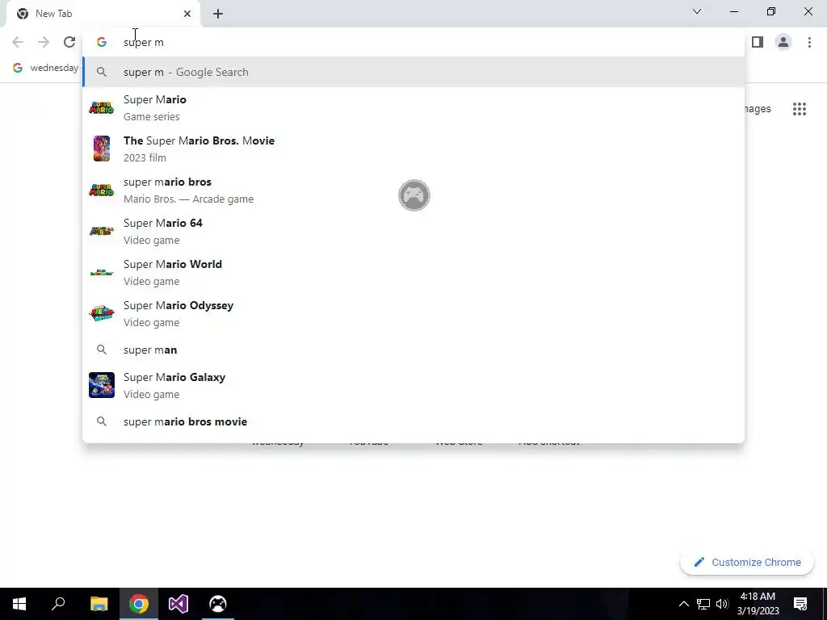Viewport: 827px width, 620px height.
Task: Open the Windows Start menu
Action: [x=19, y=604]
